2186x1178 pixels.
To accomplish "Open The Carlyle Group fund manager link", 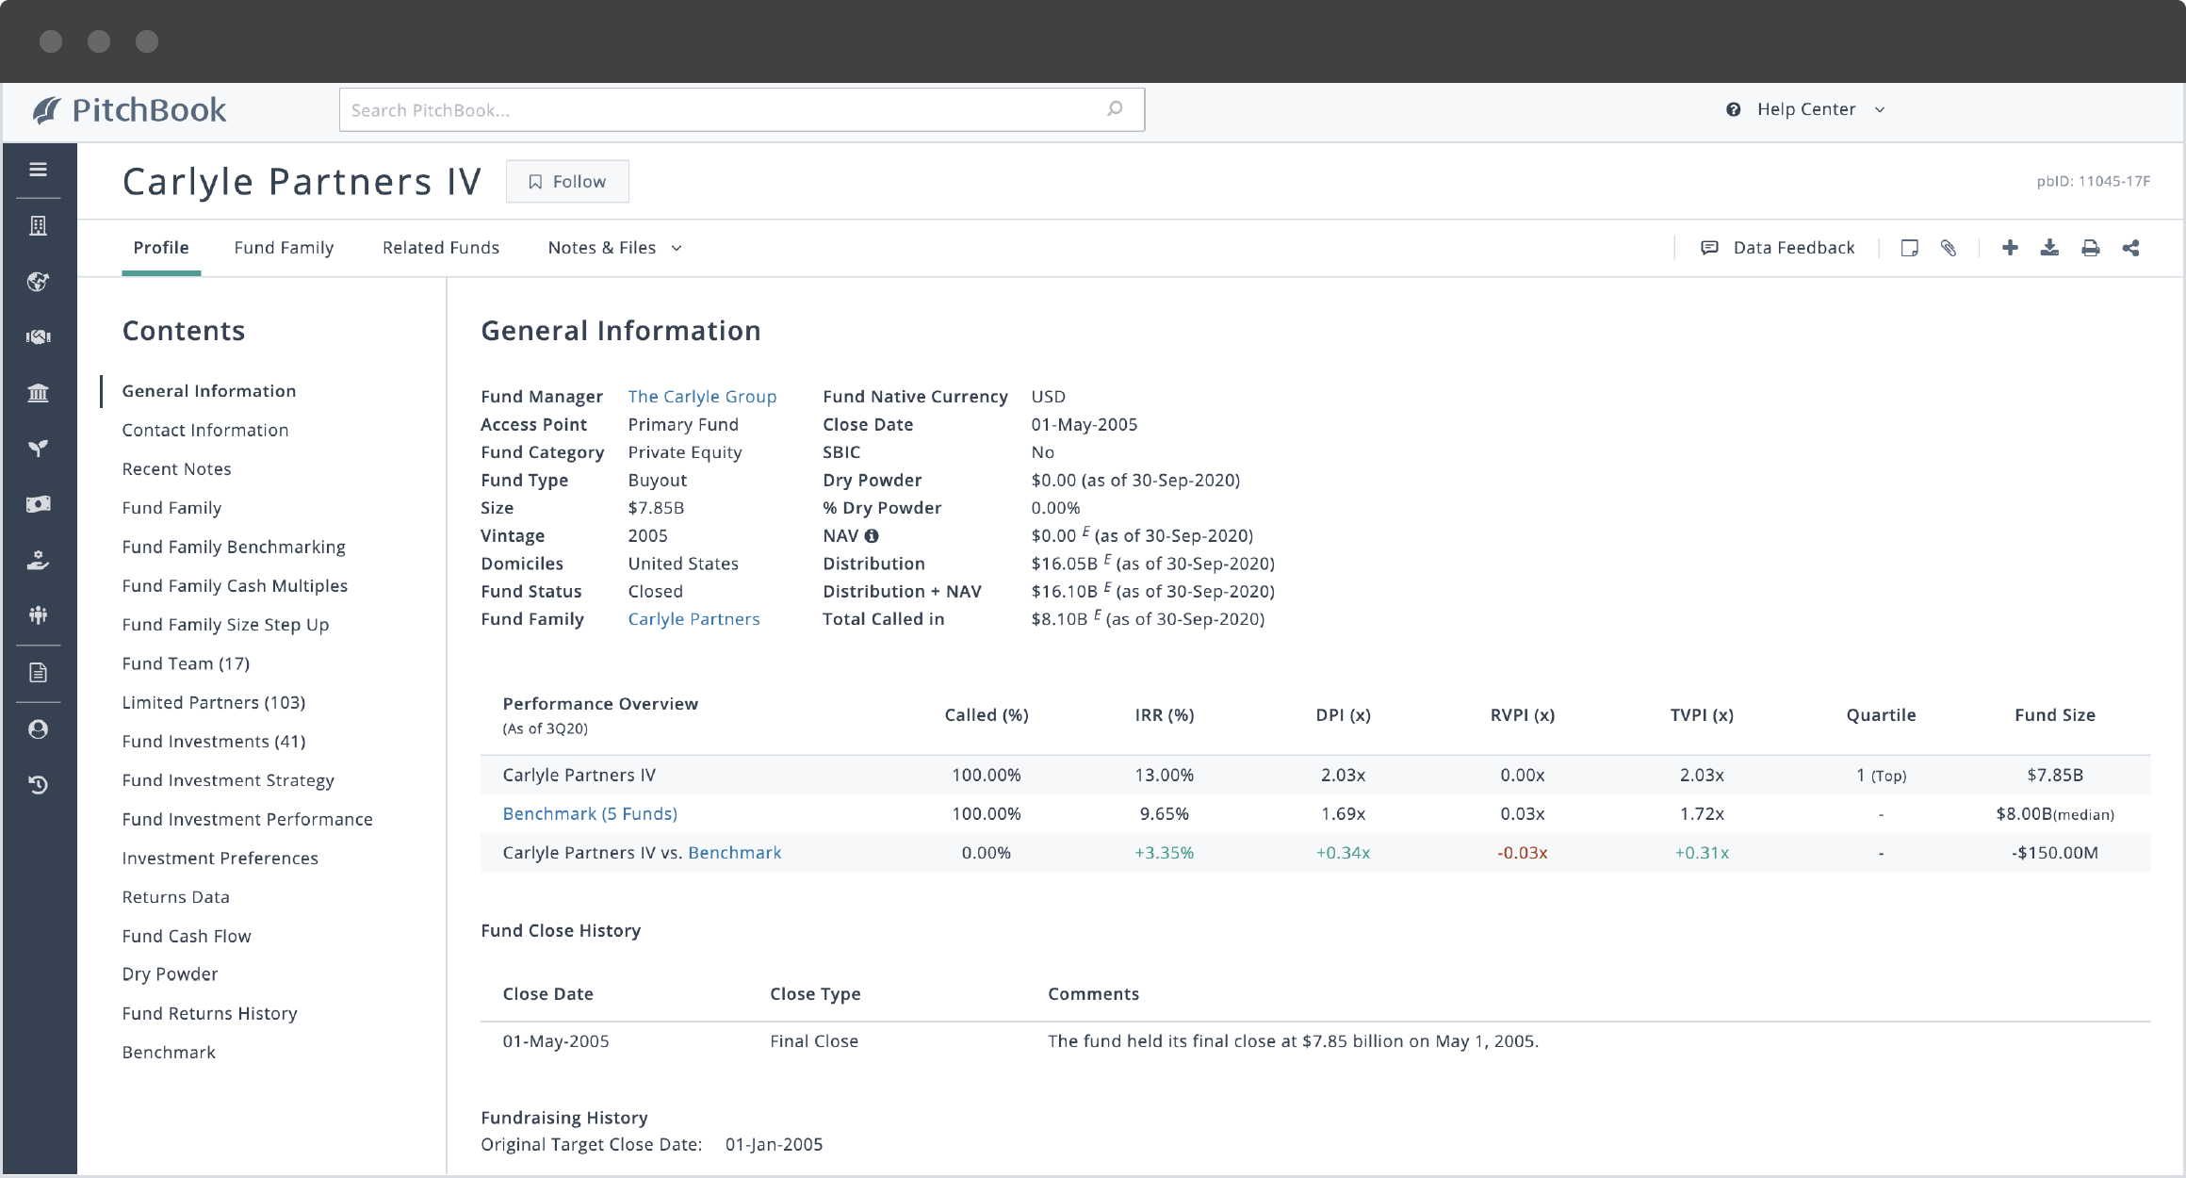I will pyautogui.click(x=702, y=397).
